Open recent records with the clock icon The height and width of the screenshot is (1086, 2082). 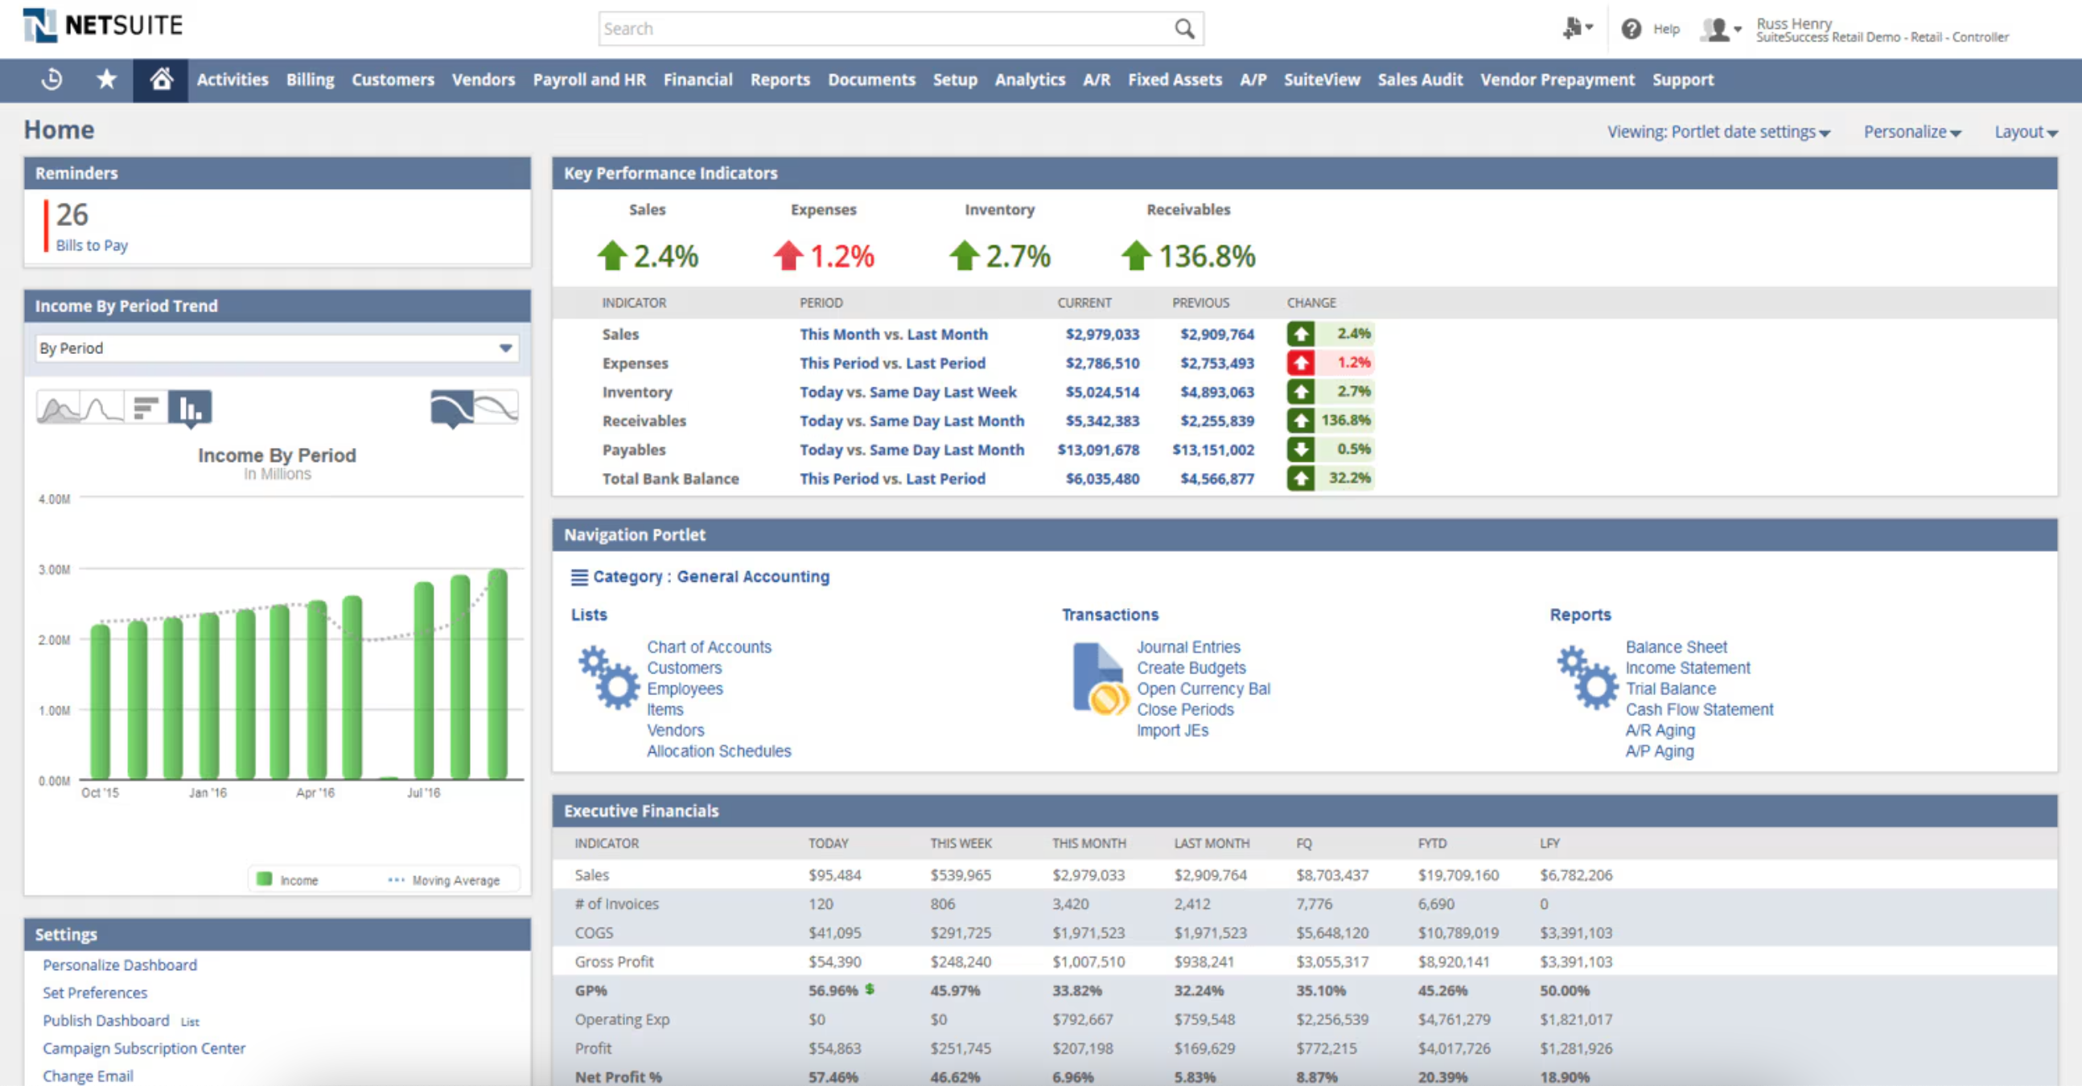(51, 80)
